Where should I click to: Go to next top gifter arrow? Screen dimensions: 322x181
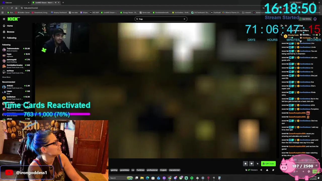319,35
